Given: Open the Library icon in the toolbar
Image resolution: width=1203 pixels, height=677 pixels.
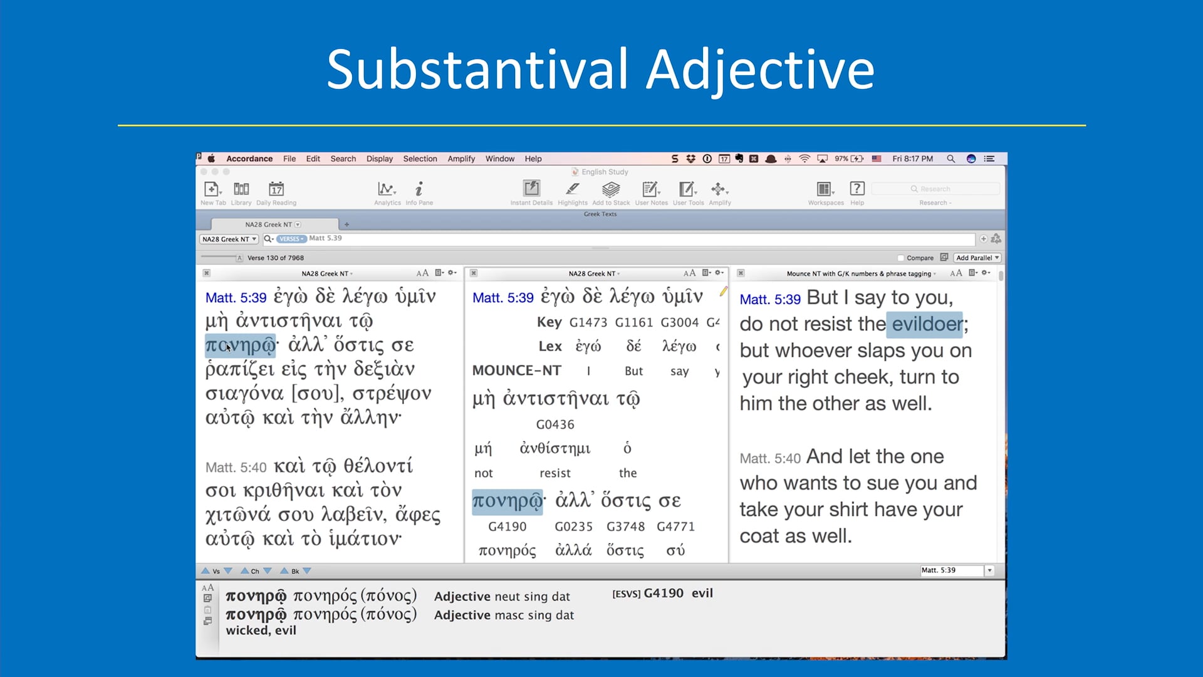Looking at the screenshot, I should (x=241, y=192).
